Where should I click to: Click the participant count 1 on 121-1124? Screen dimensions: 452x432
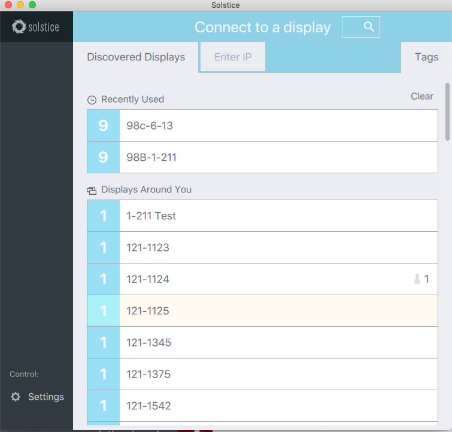pos(426,278)
